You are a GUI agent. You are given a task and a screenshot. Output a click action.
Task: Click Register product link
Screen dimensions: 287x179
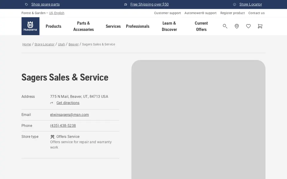pyautogui.click(x=233, y=13)
